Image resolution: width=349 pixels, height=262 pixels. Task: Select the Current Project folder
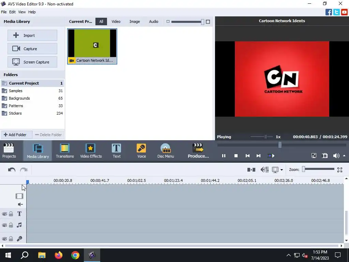pos(32,83)
